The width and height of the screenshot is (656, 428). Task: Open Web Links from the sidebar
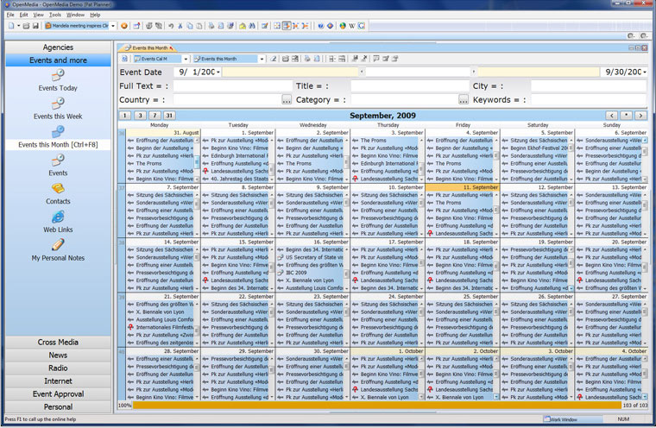coord(58,217)
